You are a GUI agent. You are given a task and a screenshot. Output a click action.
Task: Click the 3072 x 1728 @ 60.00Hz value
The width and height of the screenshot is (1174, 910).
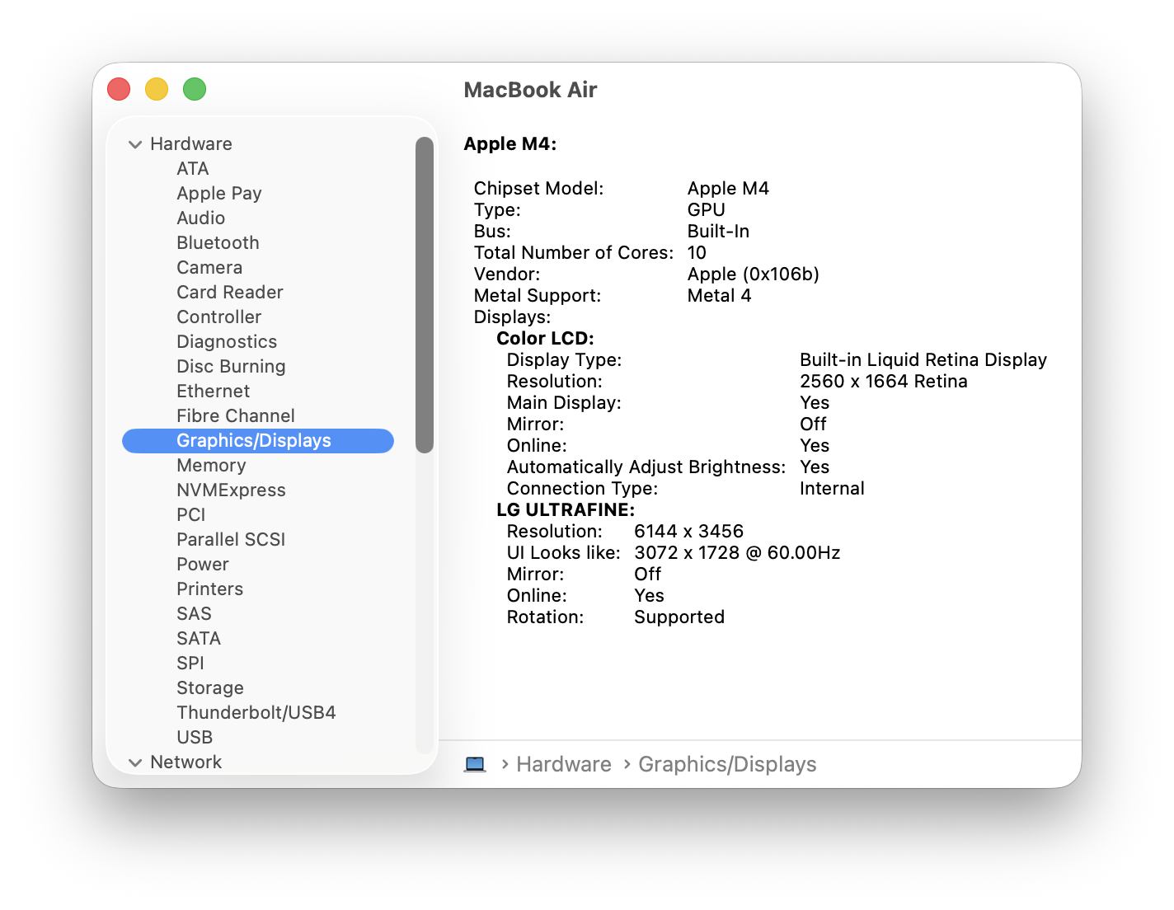[x=737, y=552]
